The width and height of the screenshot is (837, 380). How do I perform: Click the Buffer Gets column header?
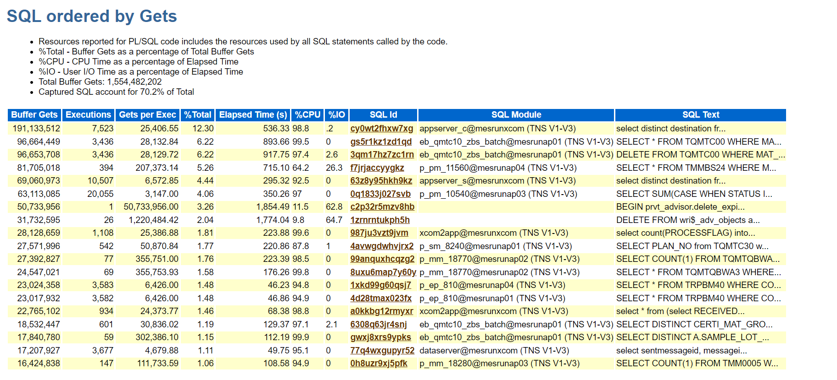(x=34, y=115)
